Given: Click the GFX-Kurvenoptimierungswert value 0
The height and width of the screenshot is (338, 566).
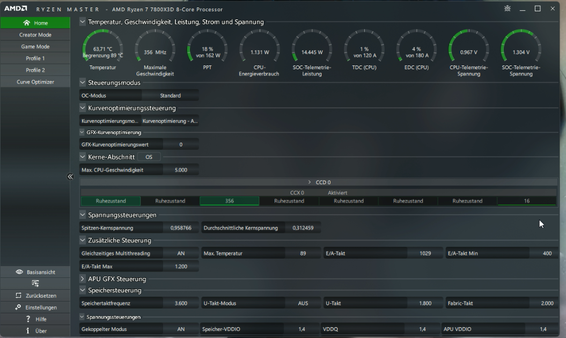Looking at the screenshot, I should pyautogui.click(x=181, y=144).
